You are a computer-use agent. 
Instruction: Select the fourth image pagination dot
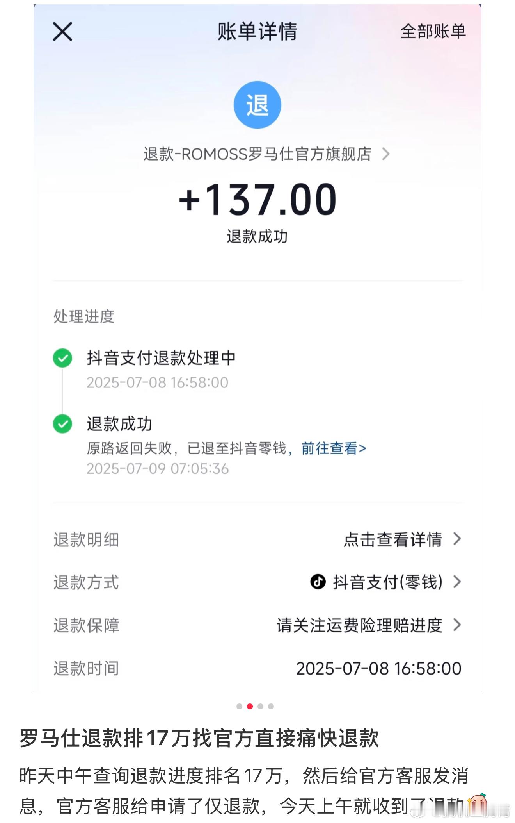[x=271, y=706]
